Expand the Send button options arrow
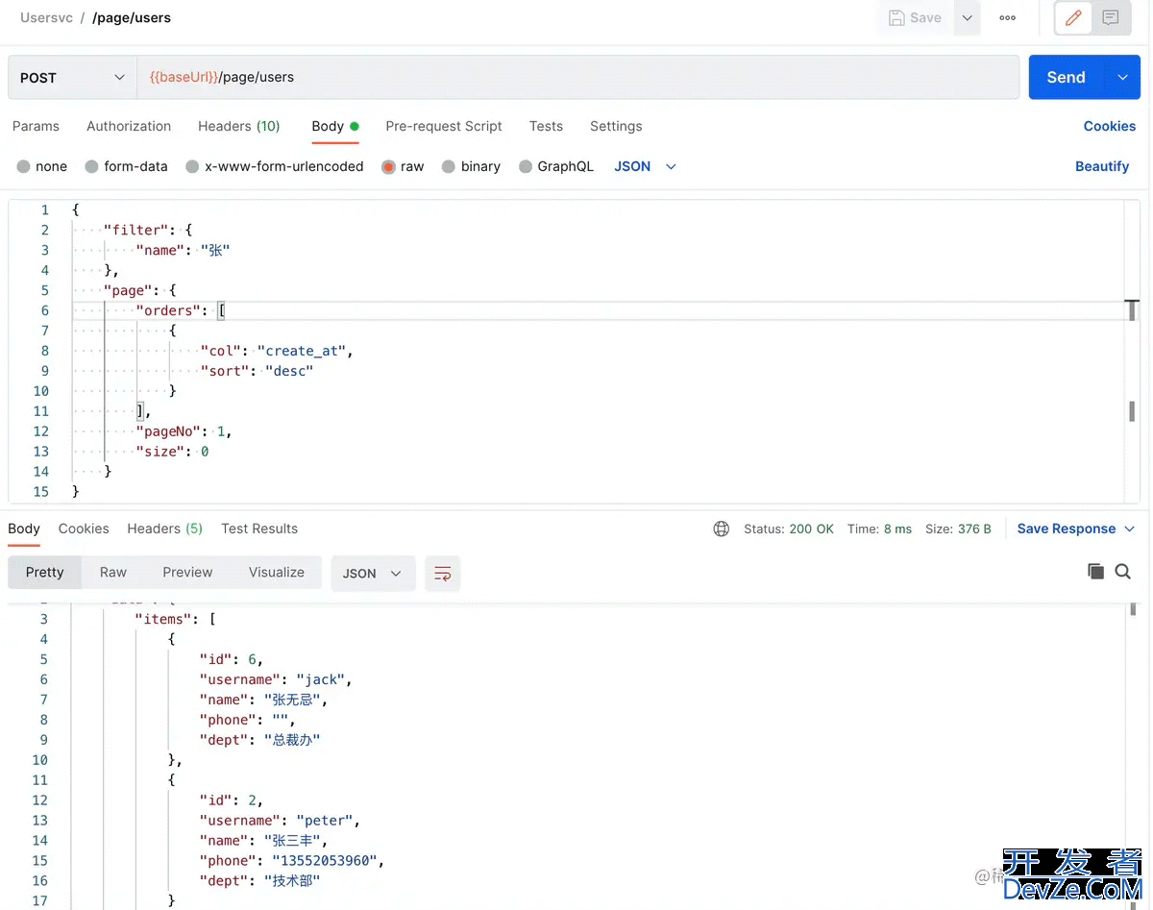The image size is (1153, 910). click(x=1122, y=78)
